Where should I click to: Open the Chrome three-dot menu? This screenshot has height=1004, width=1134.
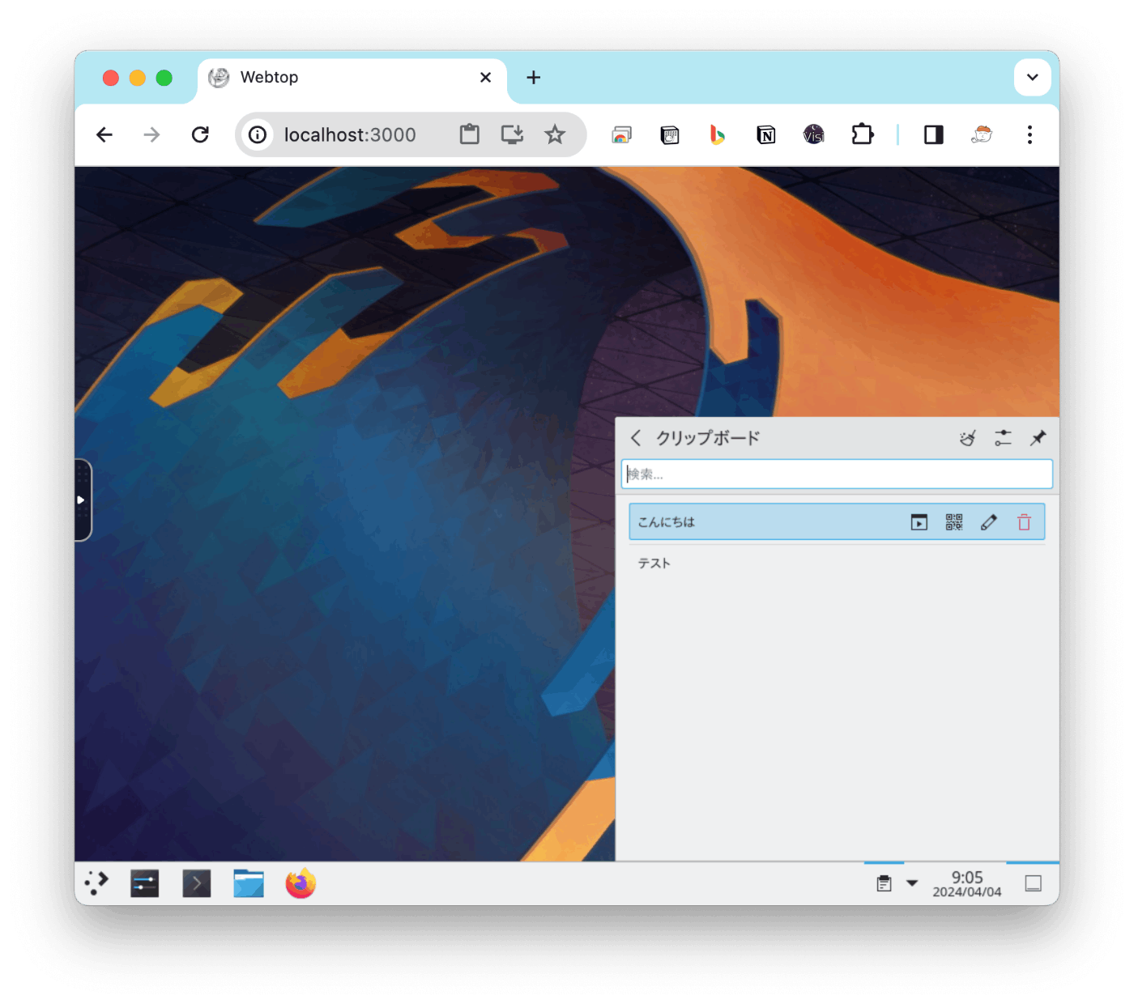1030,135
